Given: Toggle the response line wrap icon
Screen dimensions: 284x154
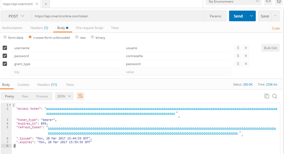Looking at the screenshot, I should coord(80,96).
